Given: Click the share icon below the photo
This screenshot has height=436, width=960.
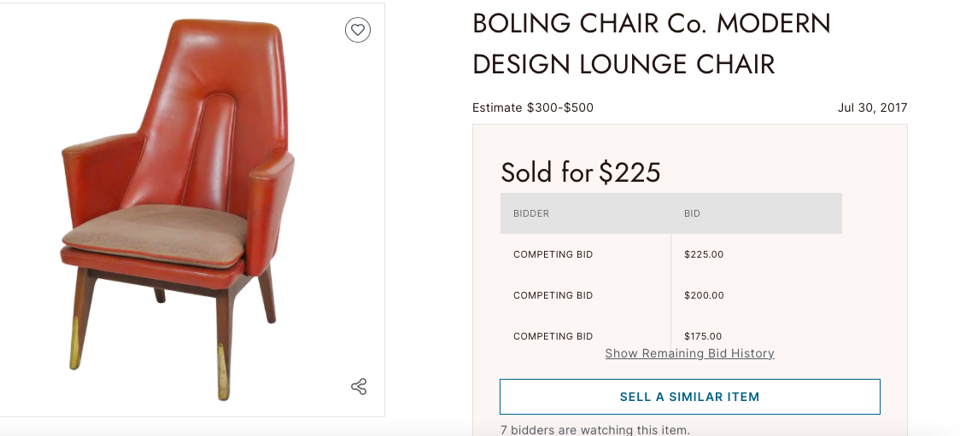Looking at the screenshot, I should tap(359, 387).
